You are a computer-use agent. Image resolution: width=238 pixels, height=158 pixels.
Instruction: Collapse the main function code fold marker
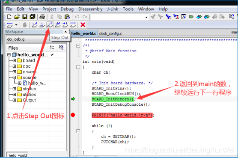[x=78, y=67]
